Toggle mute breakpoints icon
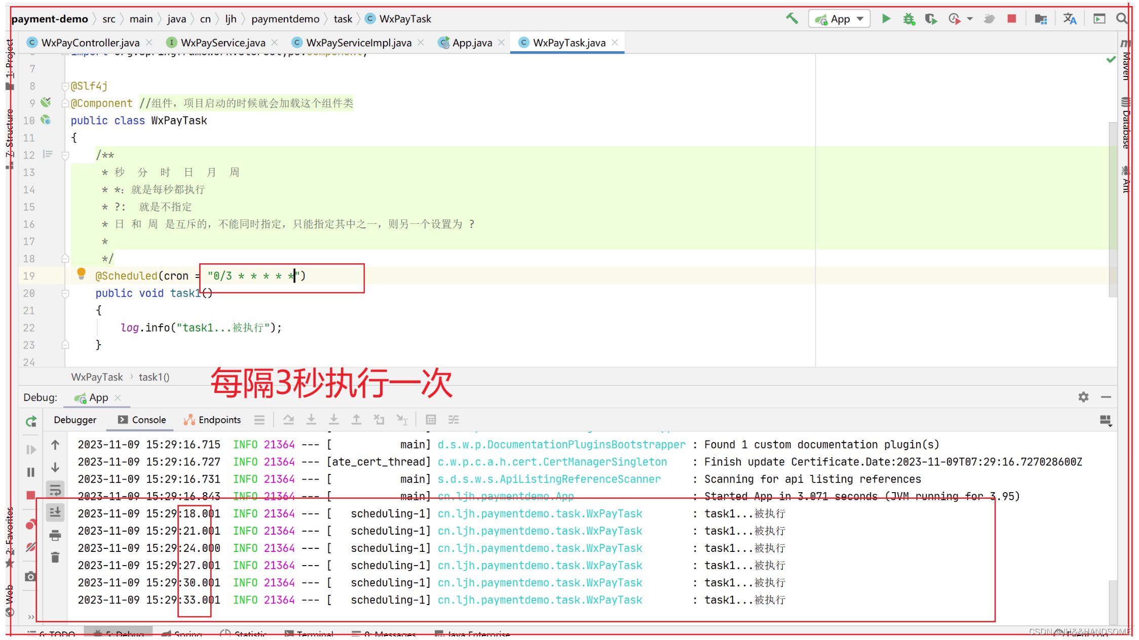 tap(31, 547)
